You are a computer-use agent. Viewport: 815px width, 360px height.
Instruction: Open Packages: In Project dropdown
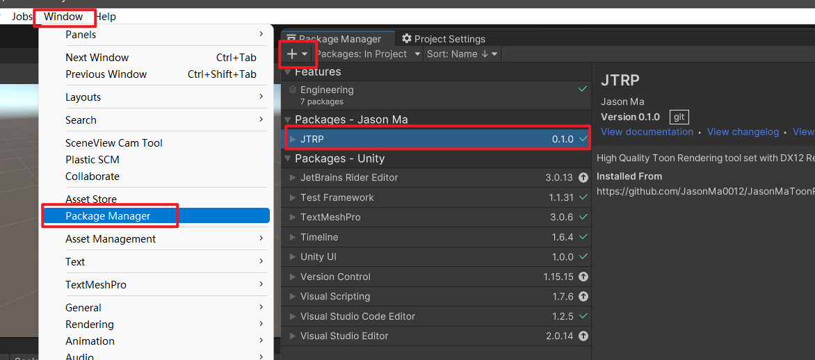(x=368, y=54)
